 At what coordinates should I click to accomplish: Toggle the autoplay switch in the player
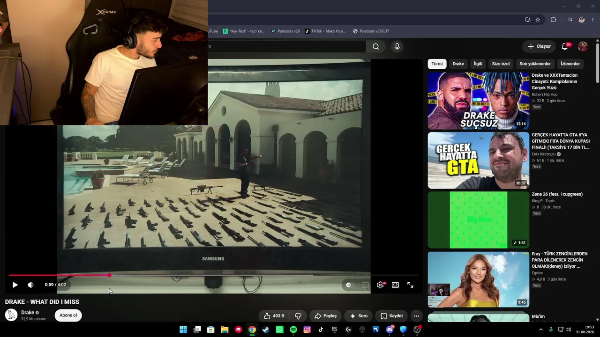(x=348, y=285)
